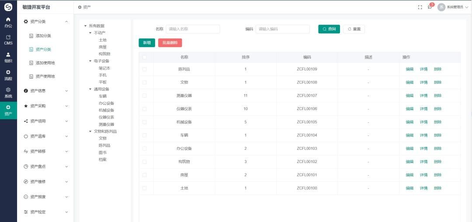Expand the 资产领用 menu group
This screenshot has width=472, height=222.
(45, 121)
